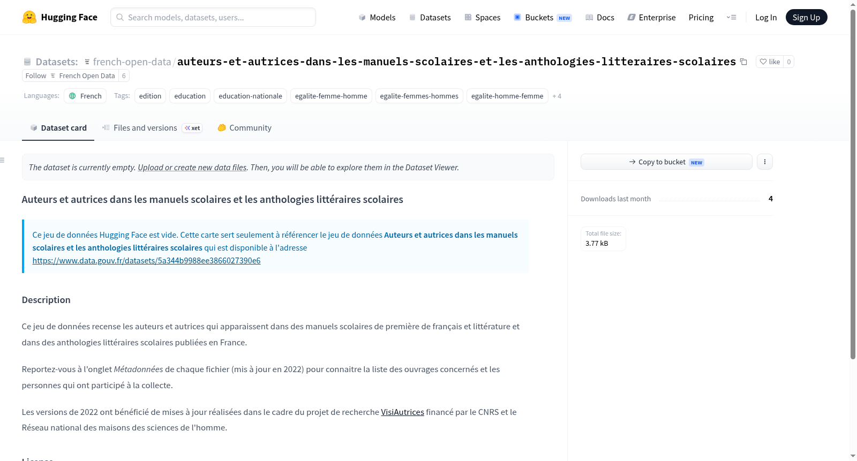The image size is (857, 461).
Task: Open Spaces from the top navigation
Action: (483, 17)
